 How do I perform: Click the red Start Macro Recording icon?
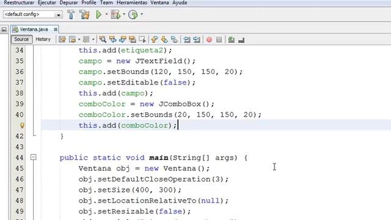click(x=209, y=40)
